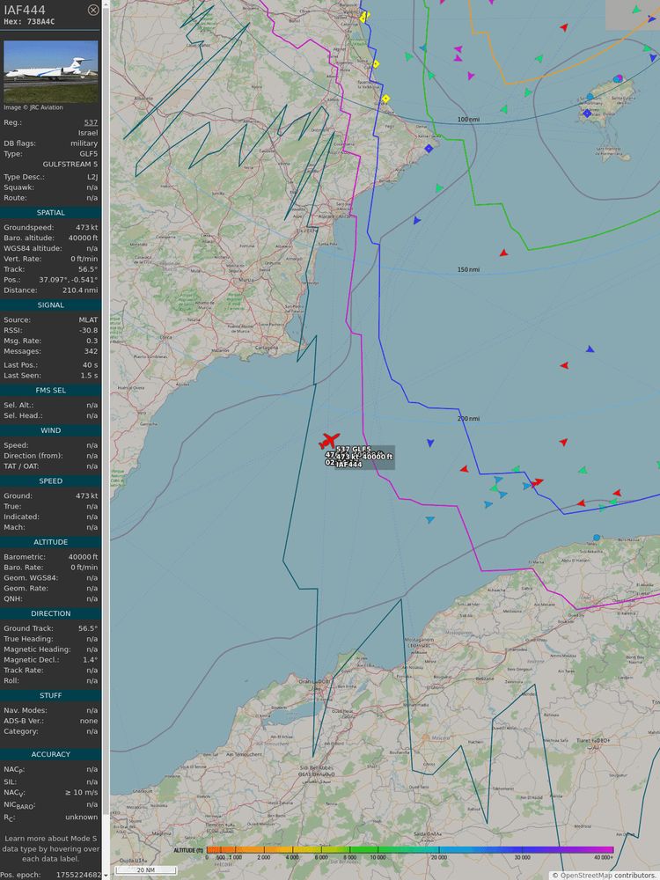
Task: Select the green aircraft inside the grey top-right box
Action: (636, 10)
